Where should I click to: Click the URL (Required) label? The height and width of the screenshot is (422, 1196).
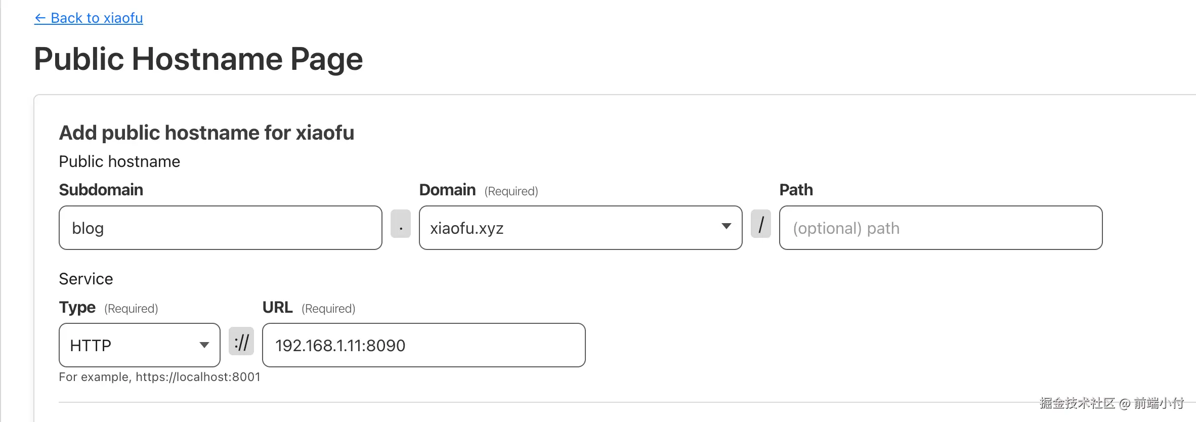click(x=309, y=308)
